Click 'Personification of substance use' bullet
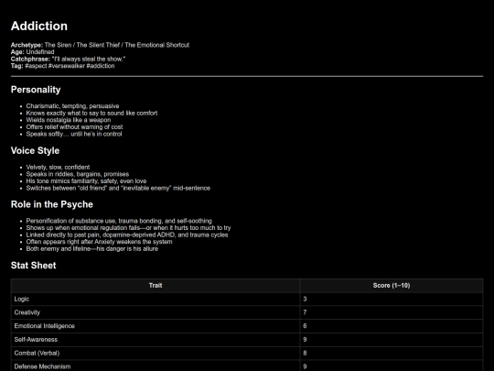 point(119,221)
